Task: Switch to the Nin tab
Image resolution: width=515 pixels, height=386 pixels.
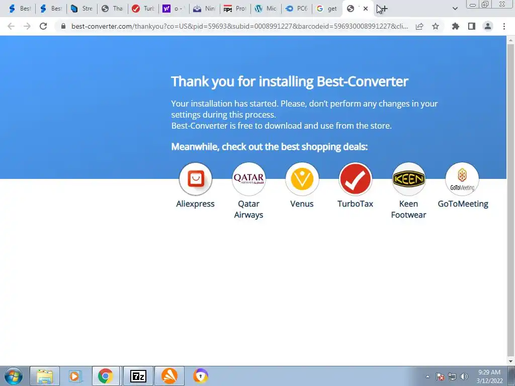Action: coord(205,9)
